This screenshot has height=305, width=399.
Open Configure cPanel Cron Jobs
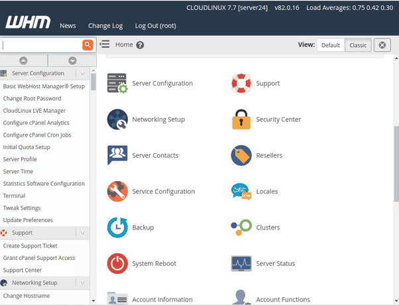tap(37, 135)
